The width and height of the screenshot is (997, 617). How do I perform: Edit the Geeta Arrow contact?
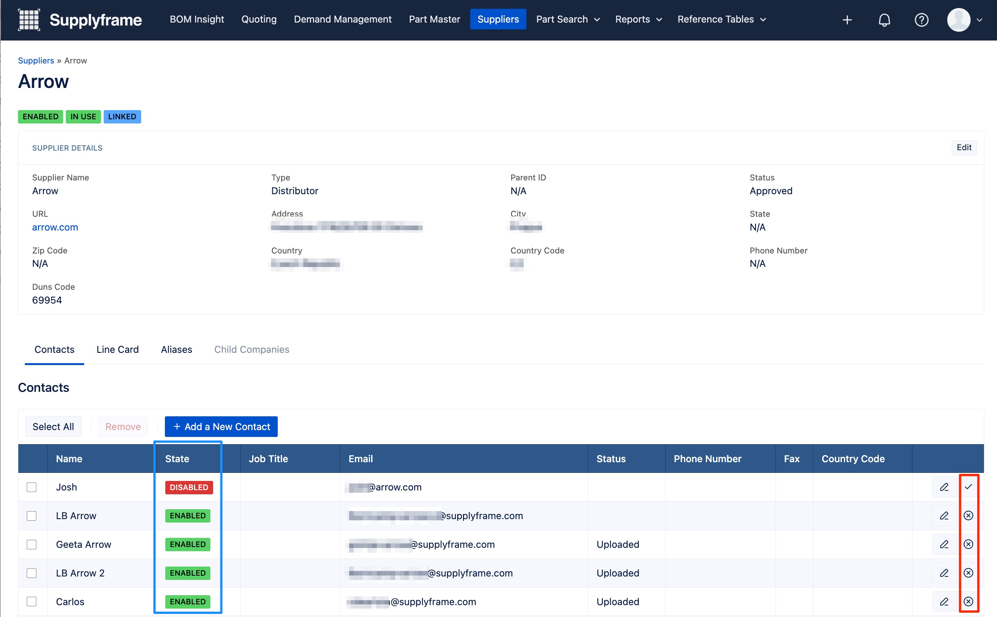944,544
